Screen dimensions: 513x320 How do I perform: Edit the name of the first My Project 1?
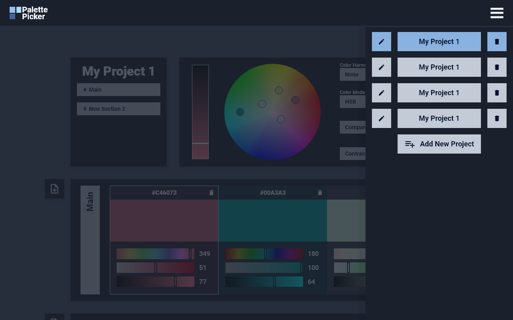point(381,42)
